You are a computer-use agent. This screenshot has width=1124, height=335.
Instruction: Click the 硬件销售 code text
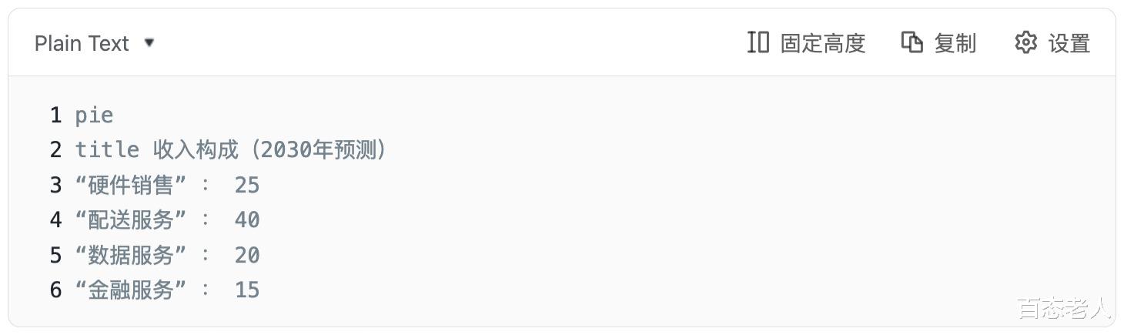[131, 186]
